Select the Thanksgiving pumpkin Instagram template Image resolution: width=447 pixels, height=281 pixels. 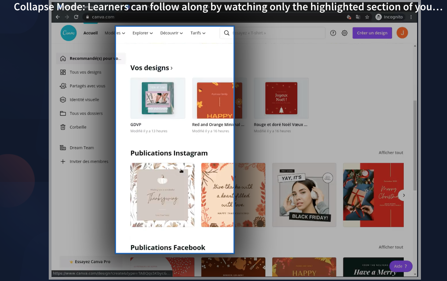(x=162, y=195)
